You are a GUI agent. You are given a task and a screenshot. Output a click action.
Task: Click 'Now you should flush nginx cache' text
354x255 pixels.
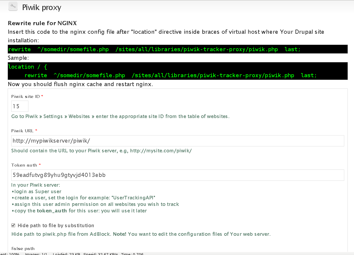coord(80,84)
